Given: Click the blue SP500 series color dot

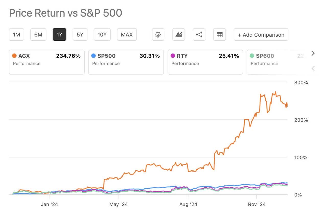Looking at the screenshot, I should (x=94, y=56).
